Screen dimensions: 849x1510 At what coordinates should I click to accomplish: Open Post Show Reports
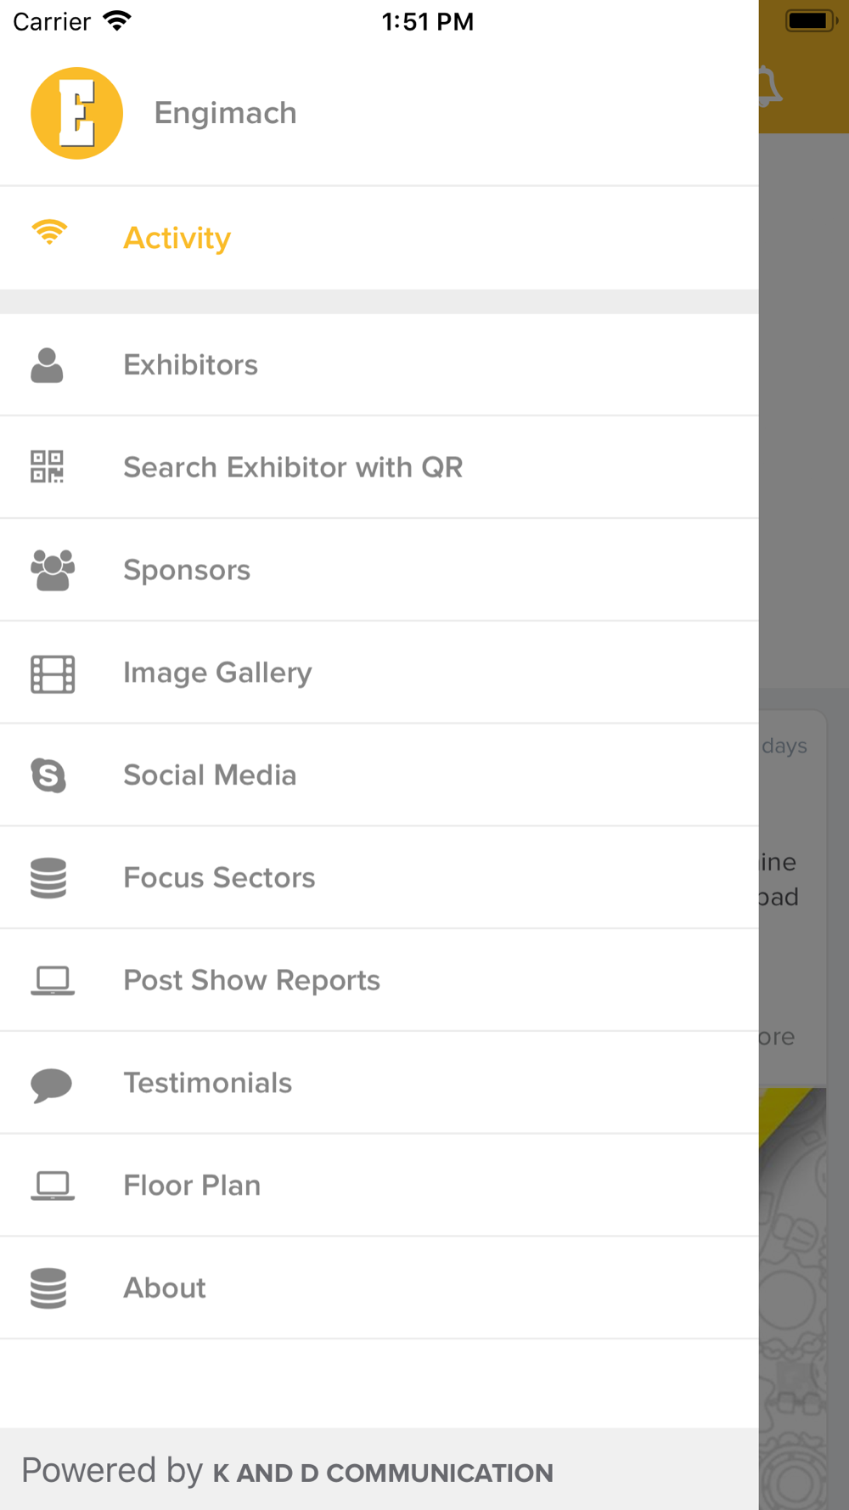point(251,980)
